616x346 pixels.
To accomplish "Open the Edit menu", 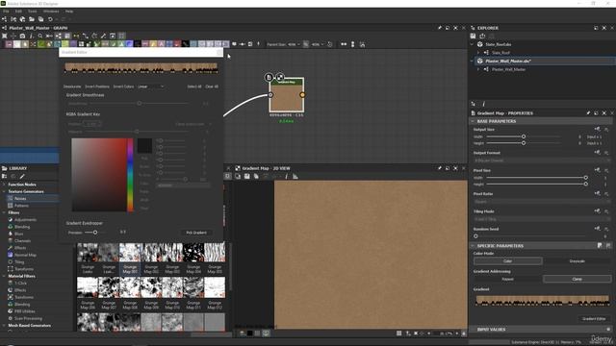I will click(x=18, y=12).
